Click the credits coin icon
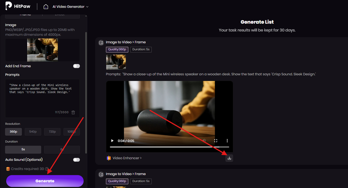The width and height of the screenshot is (348, 188). click(8, 169)
